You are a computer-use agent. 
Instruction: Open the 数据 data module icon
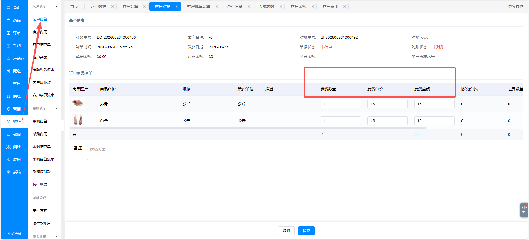pos(9,134)
